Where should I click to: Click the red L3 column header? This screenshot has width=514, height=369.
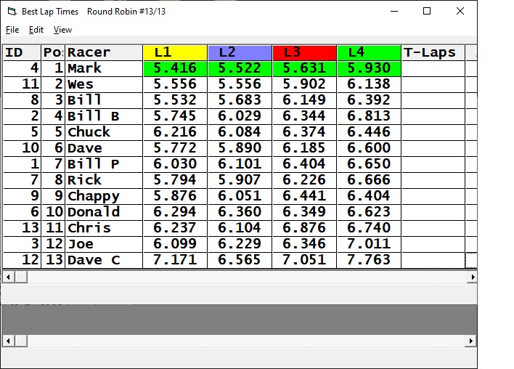tap(304, 52)
